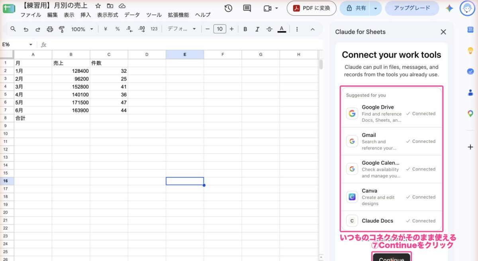Select cell containing 171500
478x261 pixels.
(x=71, y=102)
